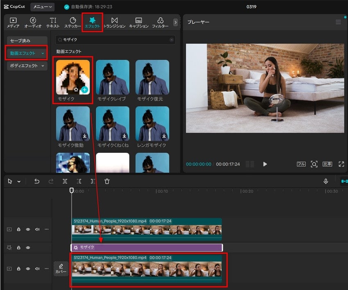Click the microphone record voiceover icon

[x=326, y=181]
